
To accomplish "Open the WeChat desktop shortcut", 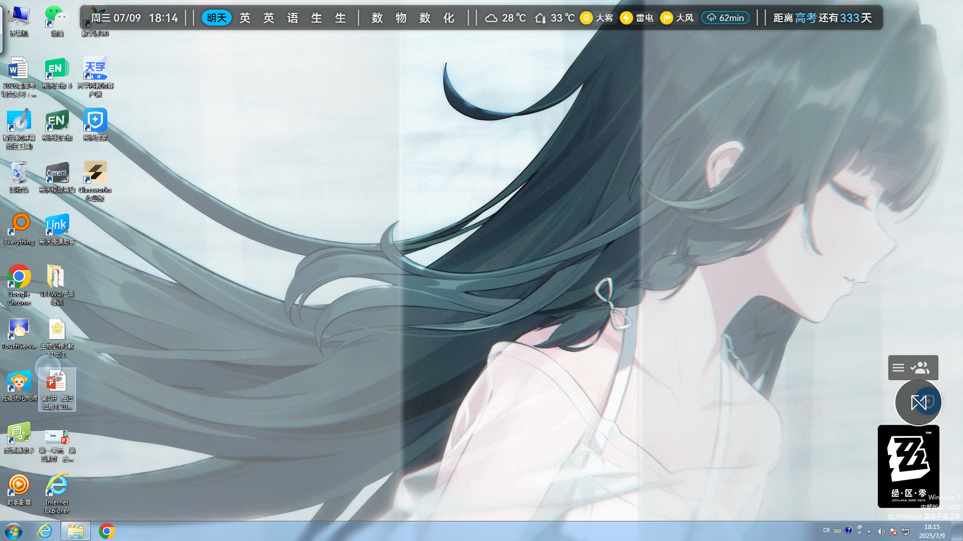I will (57, 21).
